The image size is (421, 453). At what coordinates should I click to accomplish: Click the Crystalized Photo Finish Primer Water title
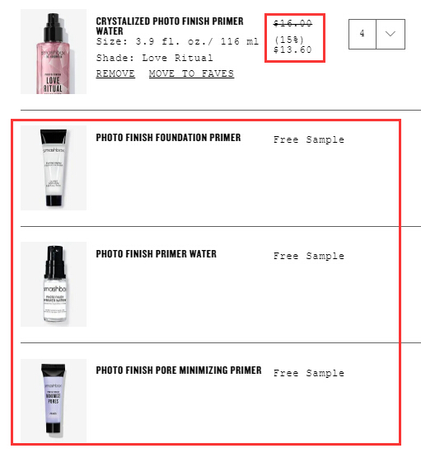point(170,26)
